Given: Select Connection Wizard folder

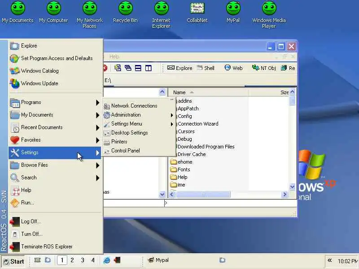Looking at the screenshot, I should pyautogui.click(x=198, y=124).
